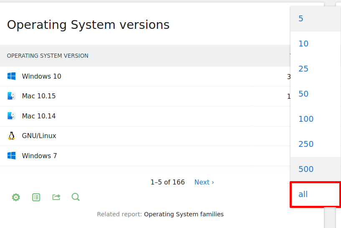Click the Windows 7 row label

(39, 156)
